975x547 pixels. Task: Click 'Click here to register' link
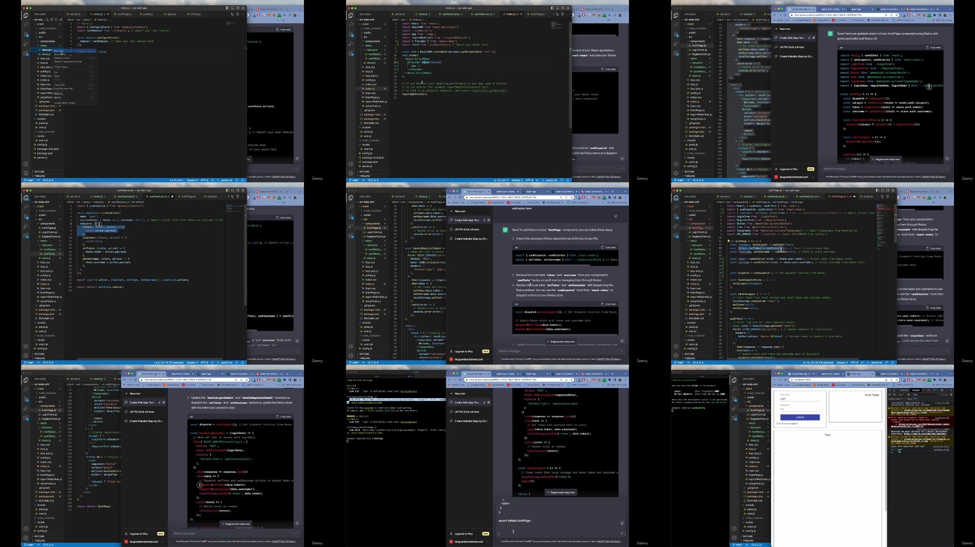[x=787, y=424]
